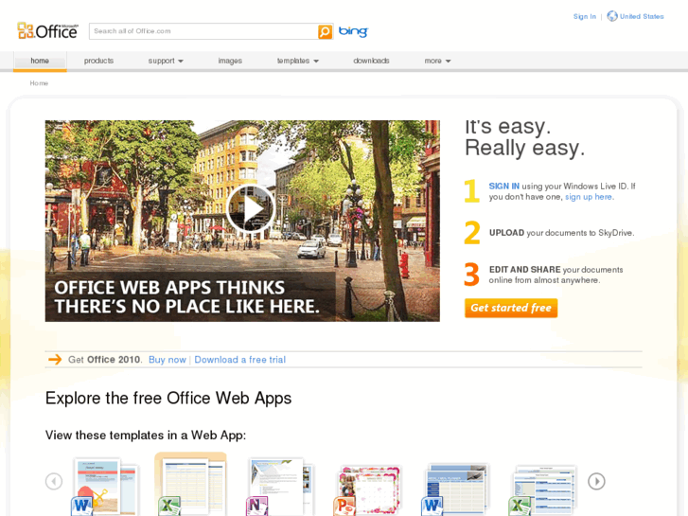
Task: Open the highlighted Excel template thumbnail
Action: coord(191,485)
